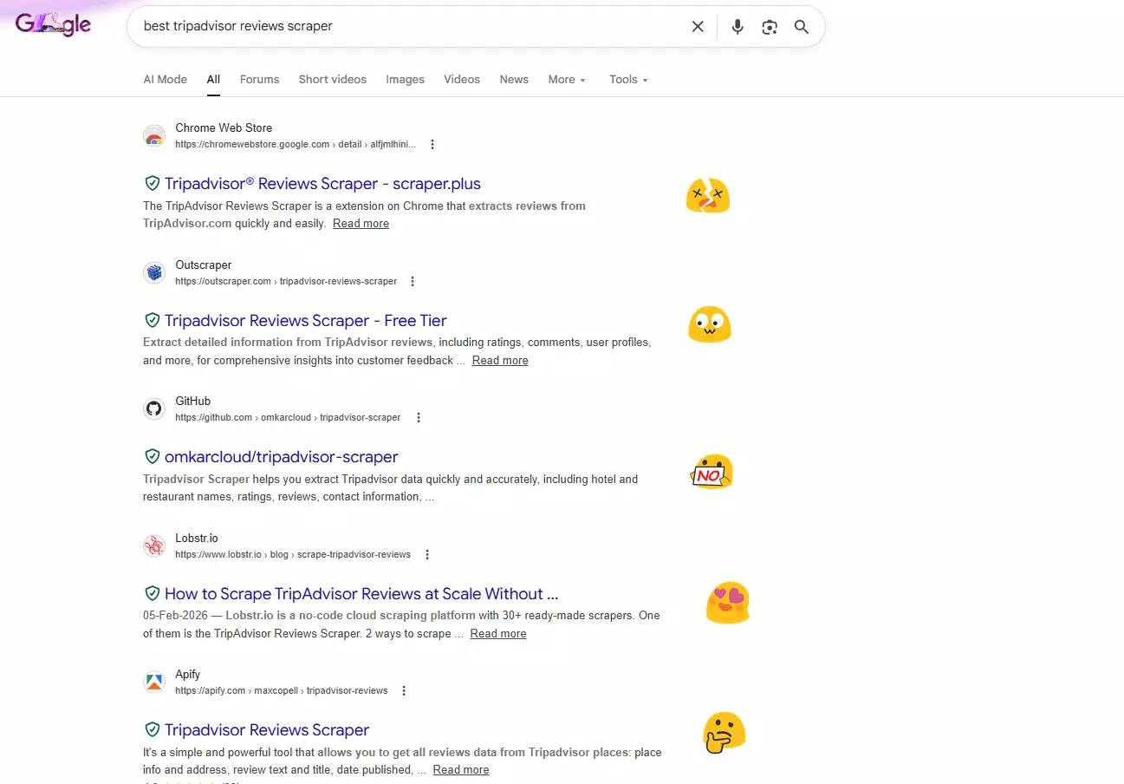Click the dizzy face emoji beside scraper.plus
Viewport: 1124px width, 784px height.
coord(707,196)
